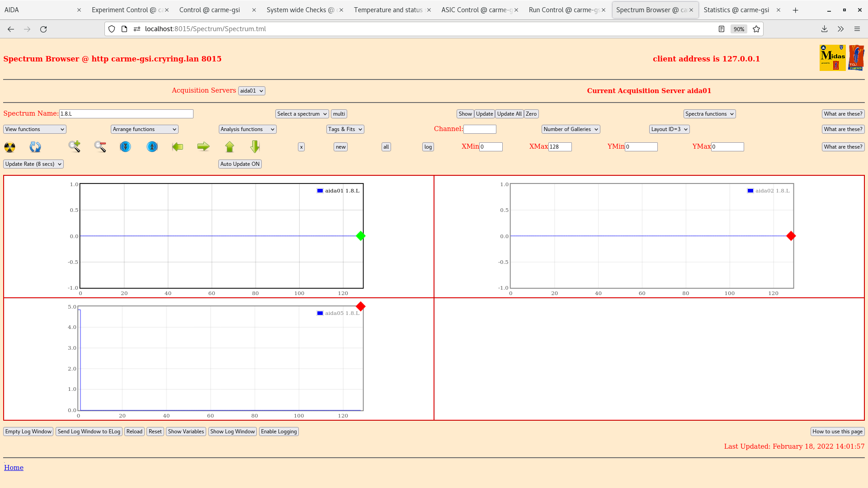Click the blue double up-arrow icon

pos(152,147)
